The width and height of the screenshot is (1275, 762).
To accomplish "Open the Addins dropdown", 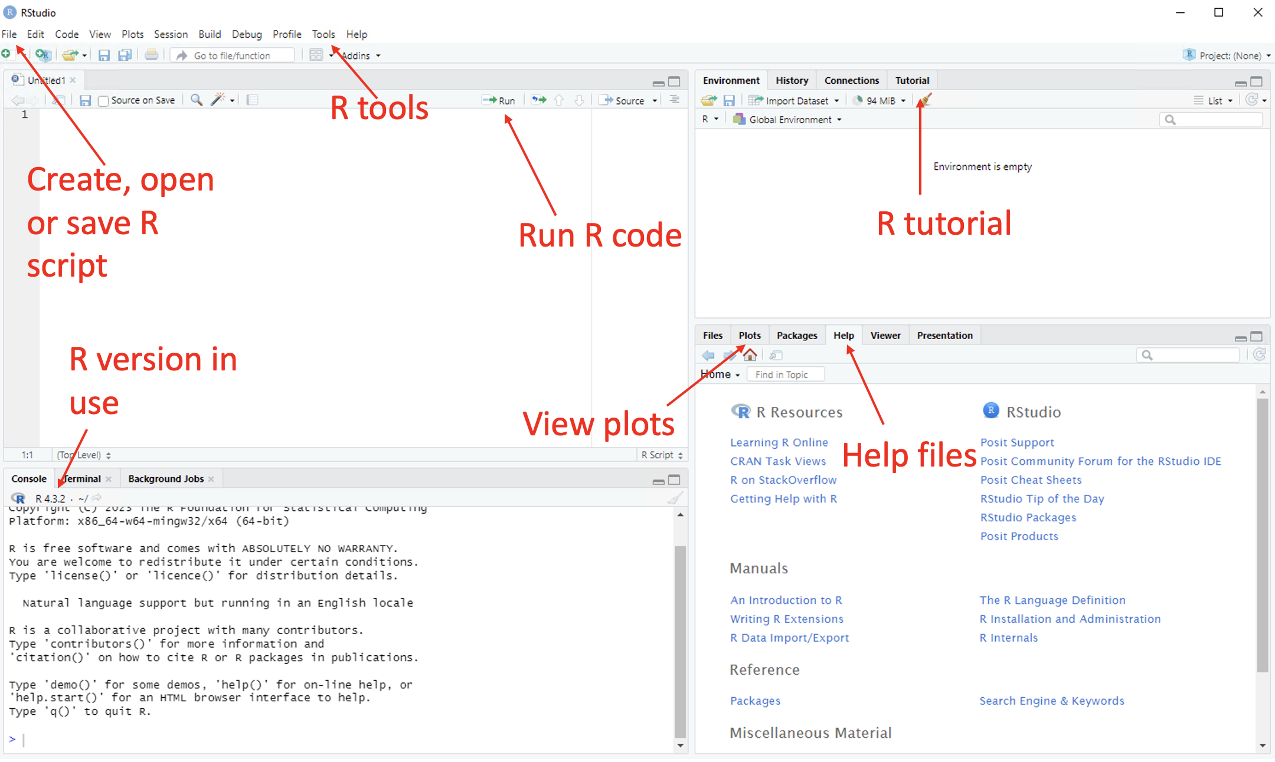I will (361, 55).
